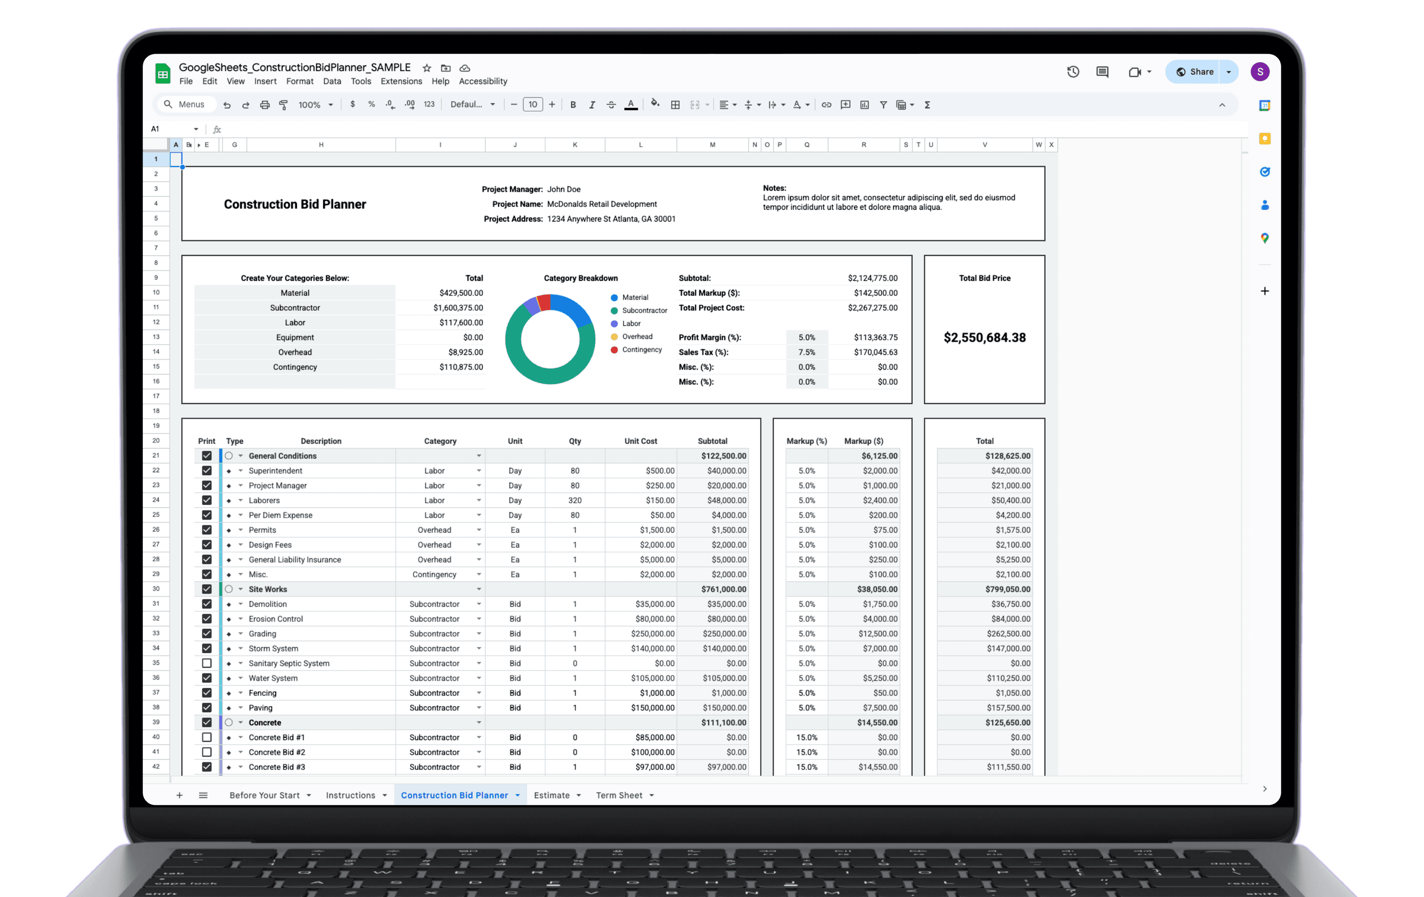
Task: Open Google Calendar from the side panel
Action: click(x=1264, y=105)
